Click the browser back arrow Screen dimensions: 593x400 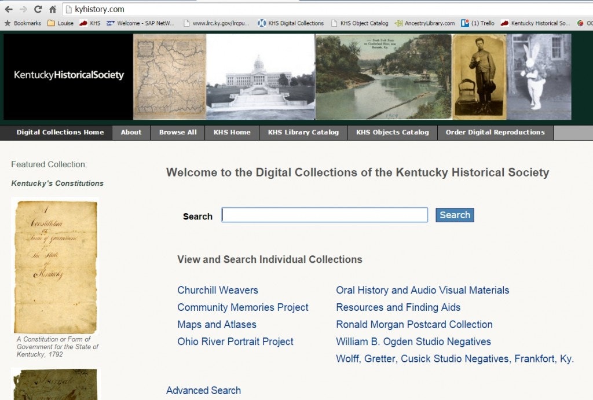(x=8, y=9)
